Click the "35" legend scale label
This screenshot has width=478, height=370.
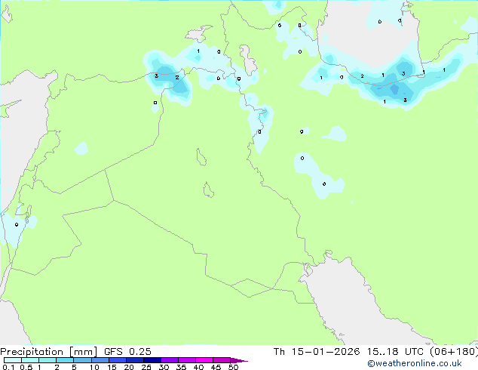click(x=181, y=367)
